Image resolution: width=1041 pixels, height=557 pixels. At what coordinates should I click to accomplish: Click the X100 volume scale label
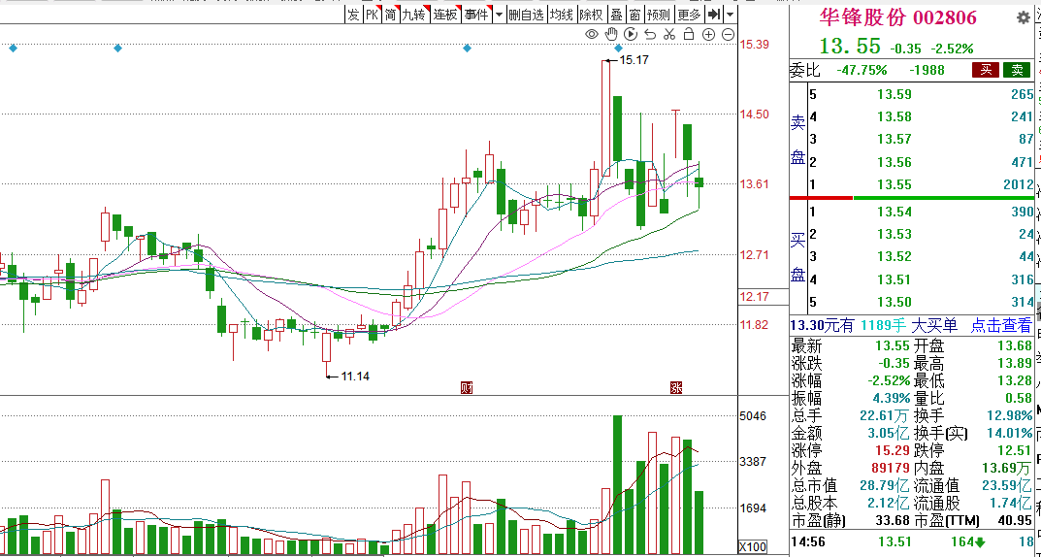click(x=755, y=547)
